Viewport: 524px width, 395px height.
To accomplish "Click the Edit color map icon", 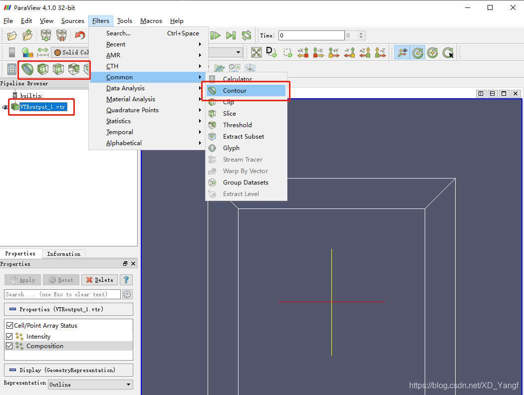I will pyautogui.click(x=27, y=52).
